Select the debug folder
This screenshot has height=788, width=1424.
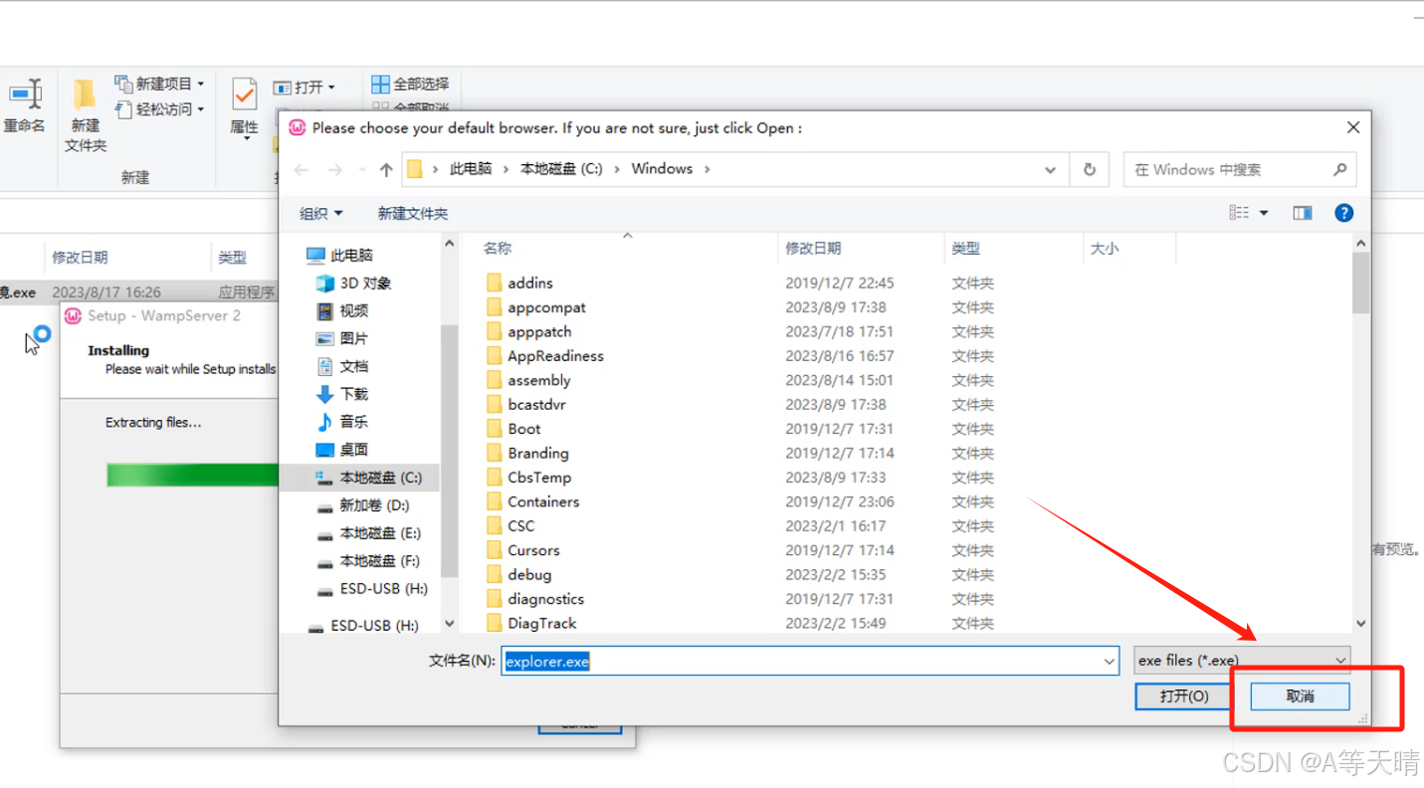[x=529, y=574]
